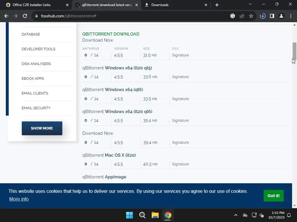297x222 pixels.
Task: Click the antivirus 0 / 14 for 31.5 MB row
Action: click(x=91, y=55)
